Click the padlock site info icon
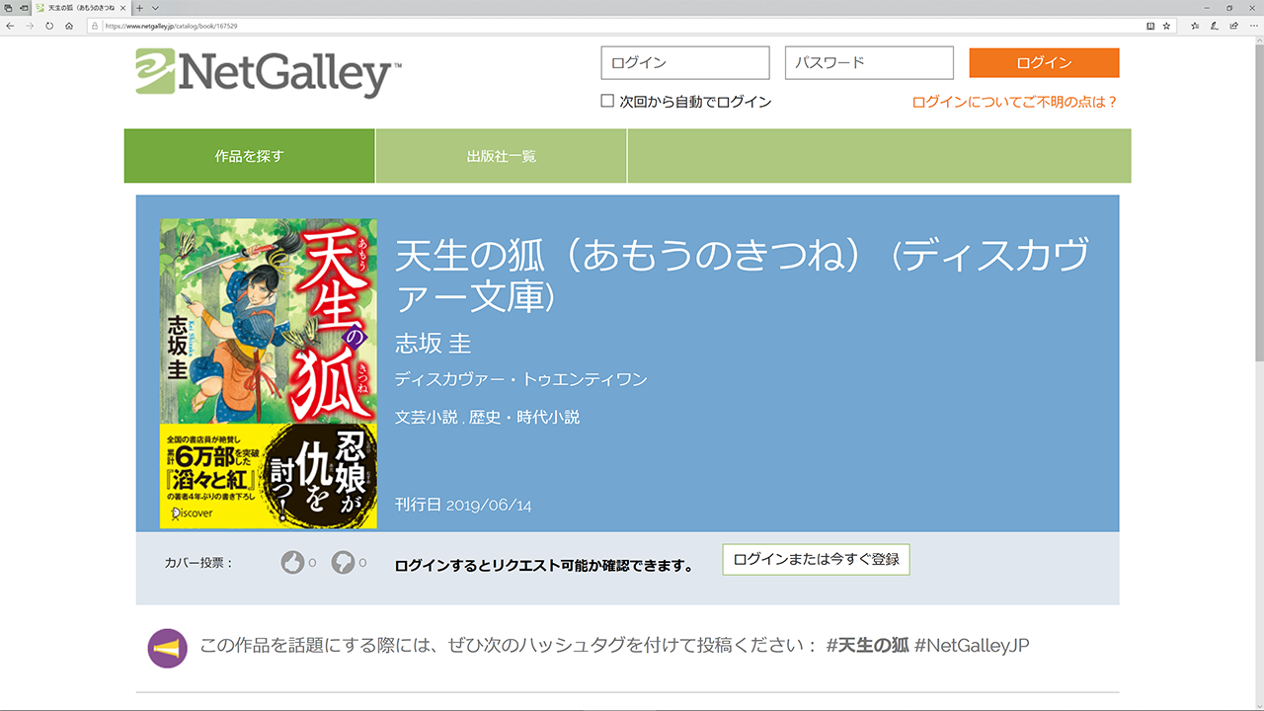This screenshot has width=1264, height=711. click(96, 26)
